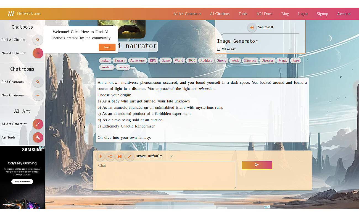
Task: Open Find AI Chatbot search icon
Action: pos(38,40)
